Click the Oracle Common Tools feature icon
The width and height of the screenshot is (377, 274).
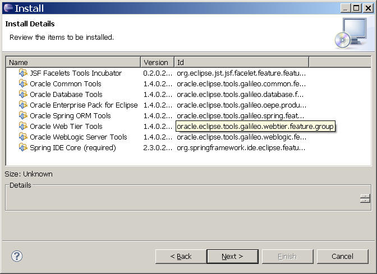tap(23, 83)
